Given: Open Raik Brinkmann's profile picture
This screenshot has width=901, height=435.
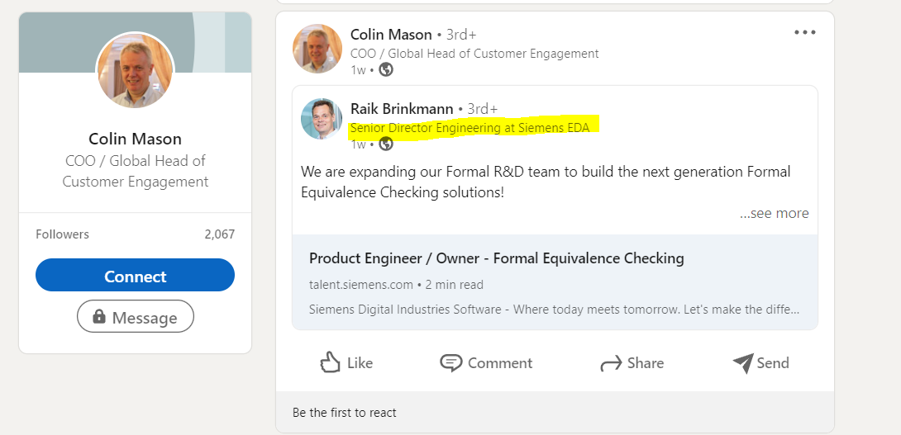Looking at the screenshot, I should [322, 119].
